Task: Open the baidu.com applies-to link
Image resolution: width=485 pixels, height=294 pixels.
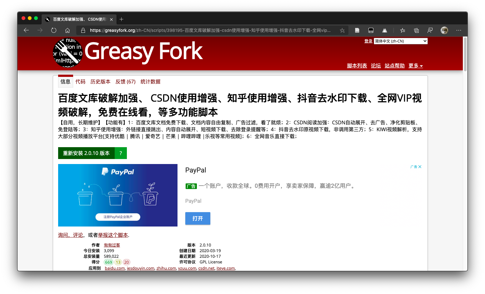Action: click(x=115, y=268)
